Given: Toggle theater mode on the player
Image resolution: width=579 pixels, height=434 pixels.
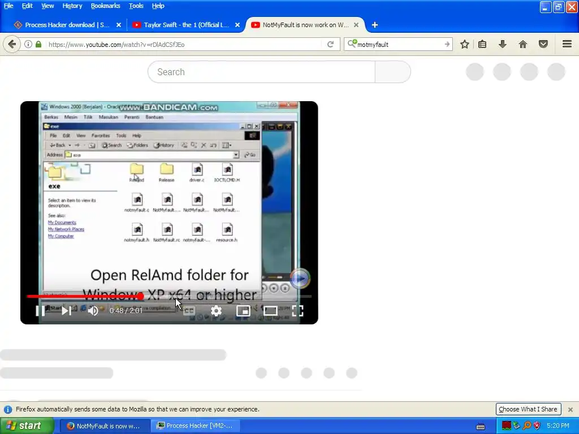Looking at the screenshot, I should click(270, 311).
